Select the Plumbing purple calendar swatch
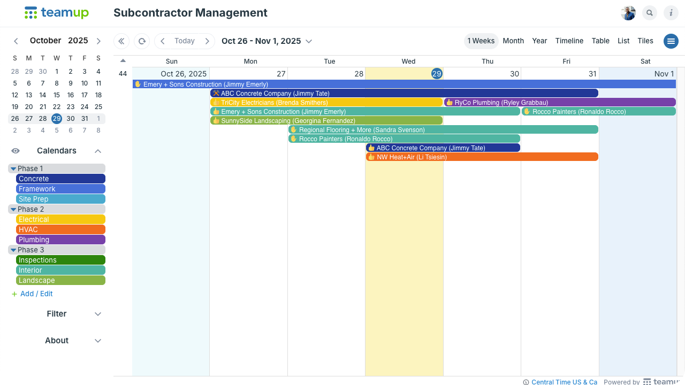This screenshot has height=385, width=685. click(x=60, y=240)
